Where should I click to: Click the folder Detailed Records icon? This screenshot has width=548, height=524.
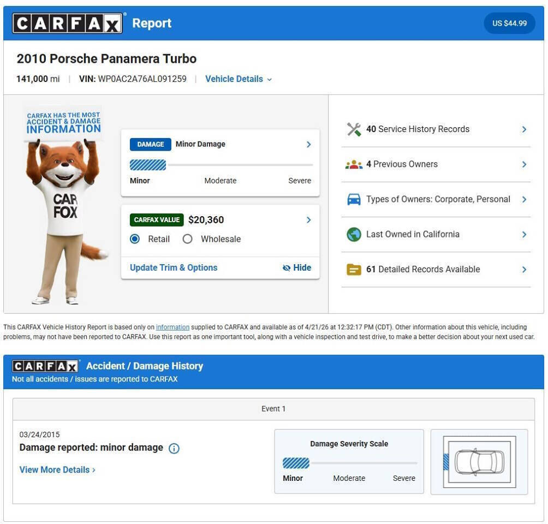[x=354, y=269]
